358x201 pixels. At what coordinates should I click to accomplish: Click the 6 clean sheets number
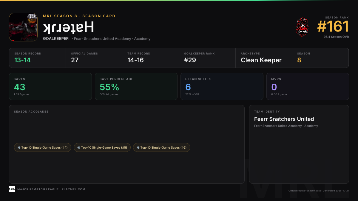[188, 87]
